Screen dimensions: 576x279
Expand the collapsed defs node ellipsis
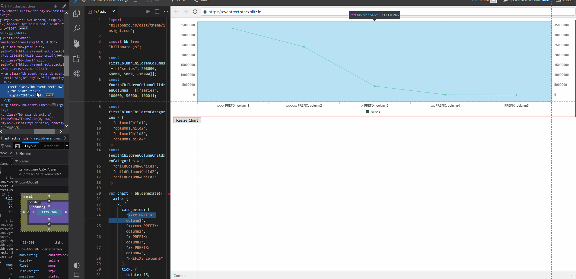pyautogui.click(x=11, y=33)
